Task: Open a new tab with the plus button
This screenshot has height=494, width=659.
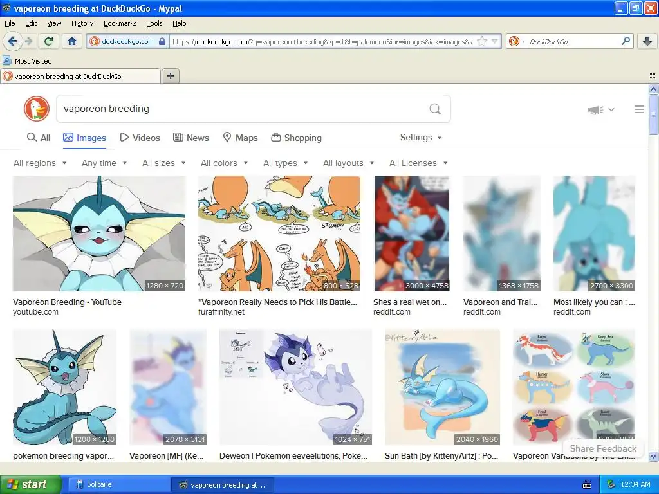Action: (x=170, y=76)
